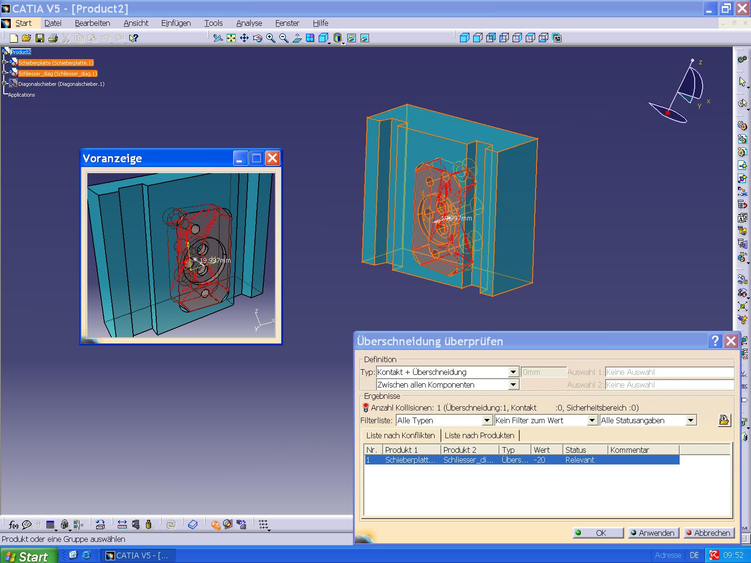
Task: Click the help question mark of Überschneidung dialog
Action: click(715, 341)
